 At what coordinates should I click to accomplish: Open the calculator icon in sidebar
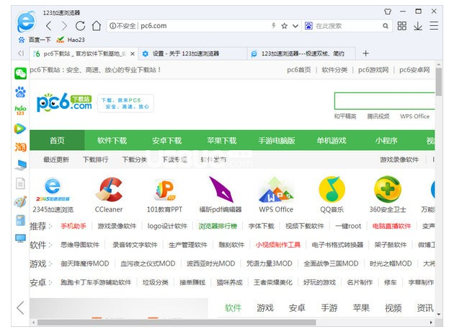[x=20, y=220]
